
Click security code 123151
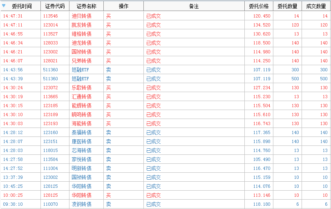50,141
